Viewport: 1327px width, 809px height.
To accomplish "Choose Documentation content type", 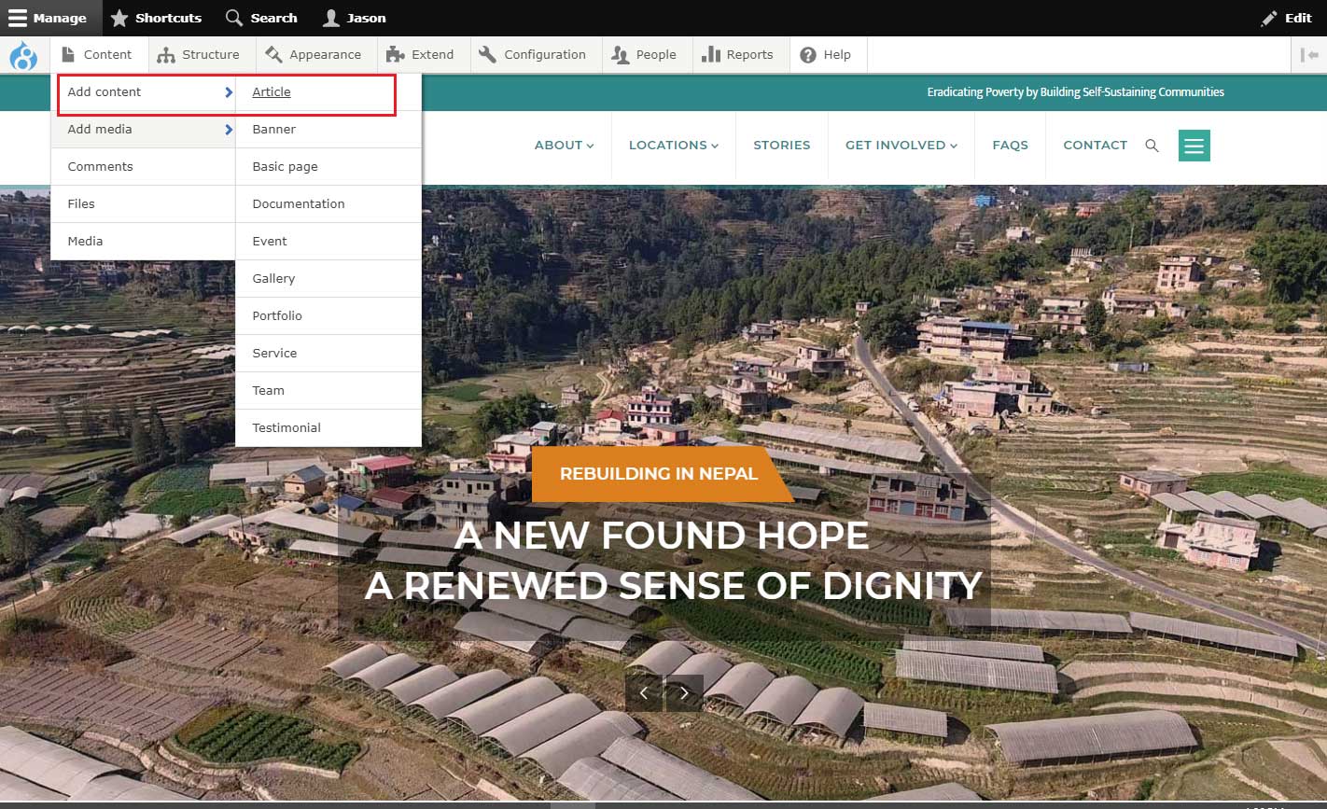I will pos(328,204).
